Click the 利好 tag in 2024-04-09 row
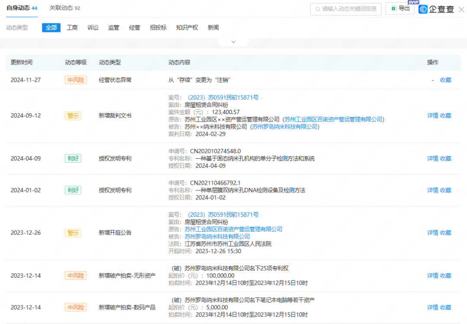The image size is (467, 324). 73,158
